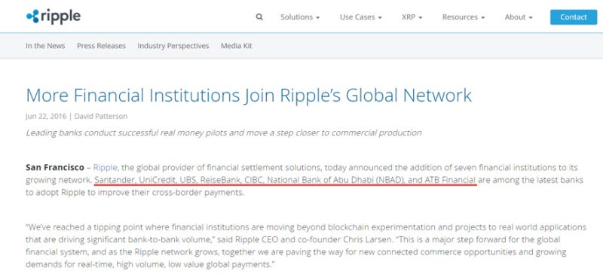Click the italic subtitle about leading banks

[x=223, y=133]
